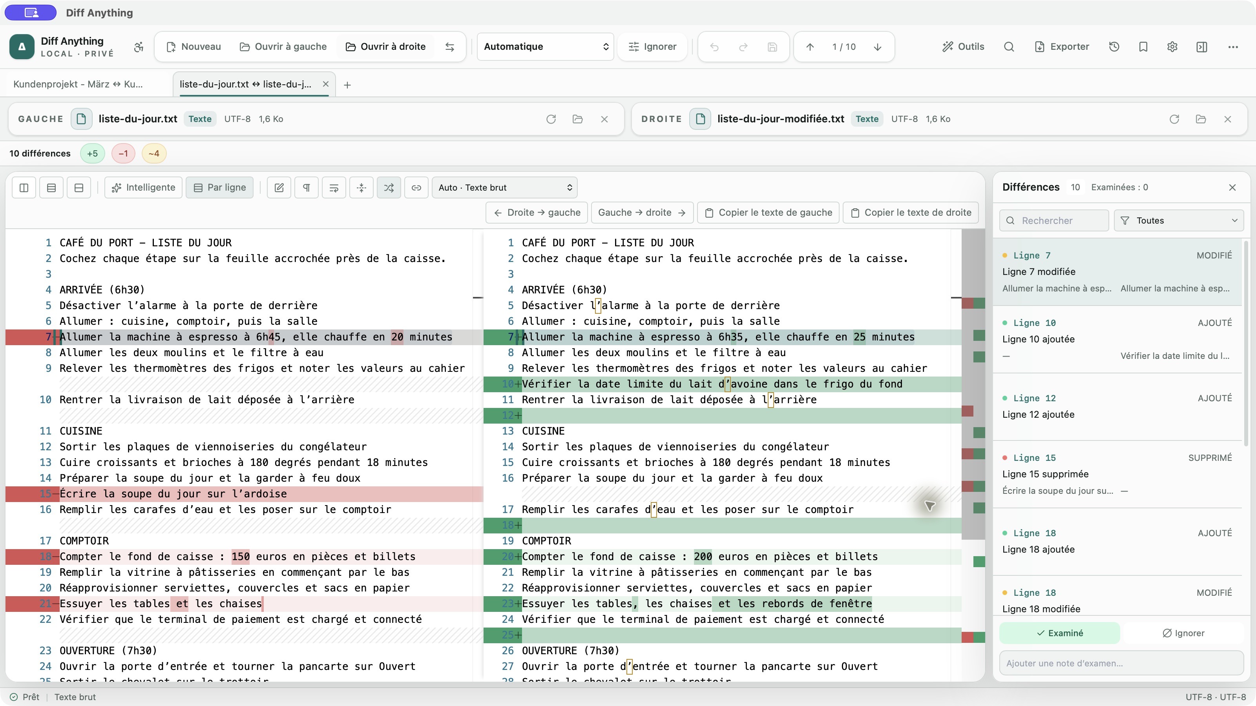Open folder for left file
1256x706 pixels.
click(x=578, y=119)
